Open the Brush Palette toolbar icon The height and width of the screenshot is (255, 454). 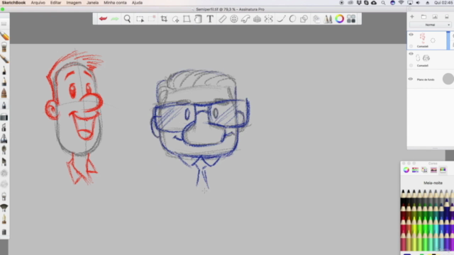click(x=328, y=19)
